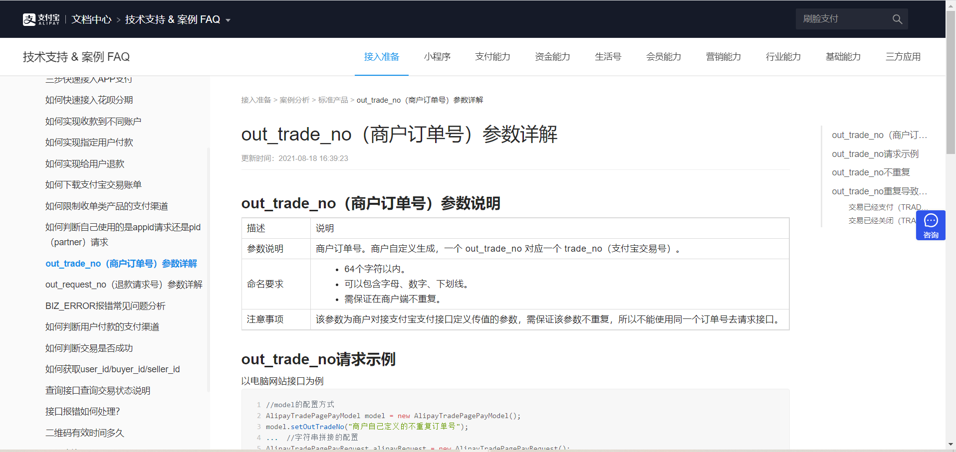The height and width of the screenshot is (452, 956).
Task: Switch to the 营销能力 tab
Action: 723,57
